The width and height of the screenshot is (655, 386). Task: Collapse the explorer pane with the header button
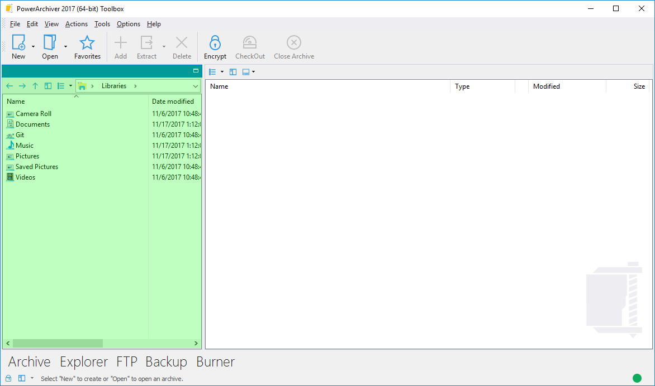click(x=196, y=71)
